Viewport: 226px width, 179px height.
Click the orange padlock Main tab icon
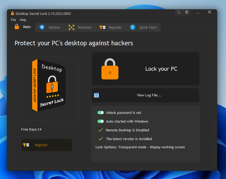pos(17,27)
